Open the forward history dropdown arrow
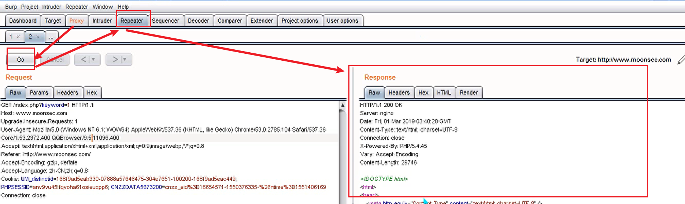Viewport: 685px width, 204px height. point(125,59)
